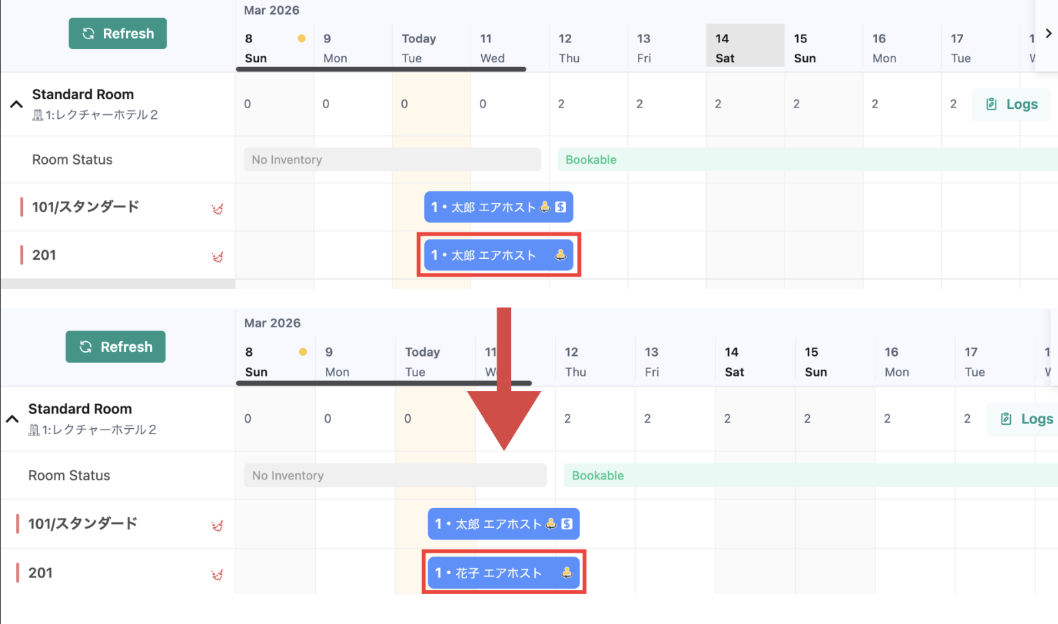
Task: Click the cleaning broom icon next to 101/スタンダード
Action: click(217, 208)
